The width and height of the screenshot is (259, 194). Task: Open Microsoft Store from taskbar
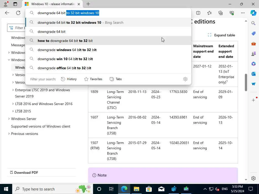coord(149,189)
